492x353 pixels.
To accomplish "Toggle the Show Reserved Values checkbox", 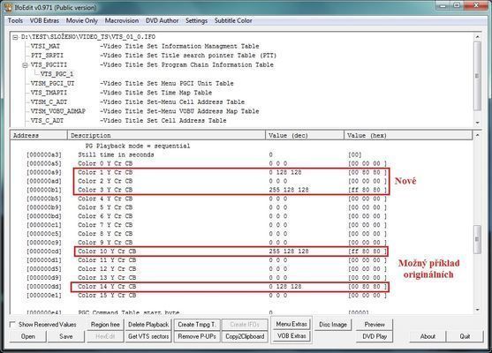I will tap(12, 325).
